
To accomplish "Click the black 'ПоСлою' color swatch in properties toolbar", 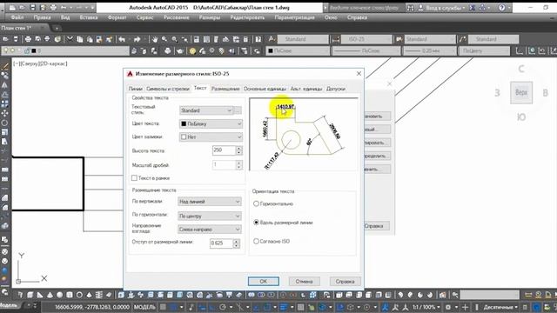I will tap(271, 51).
